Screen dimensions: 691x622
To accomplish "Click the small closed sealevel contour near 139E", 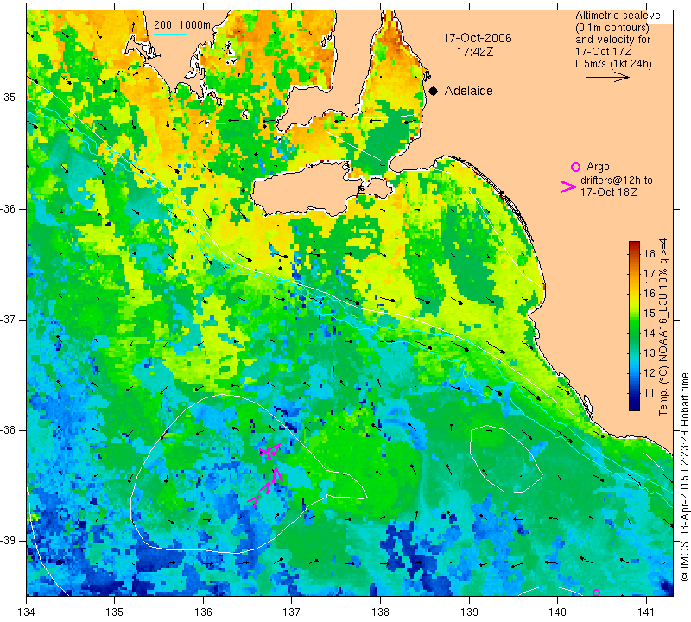I will (x=505, y=459).
